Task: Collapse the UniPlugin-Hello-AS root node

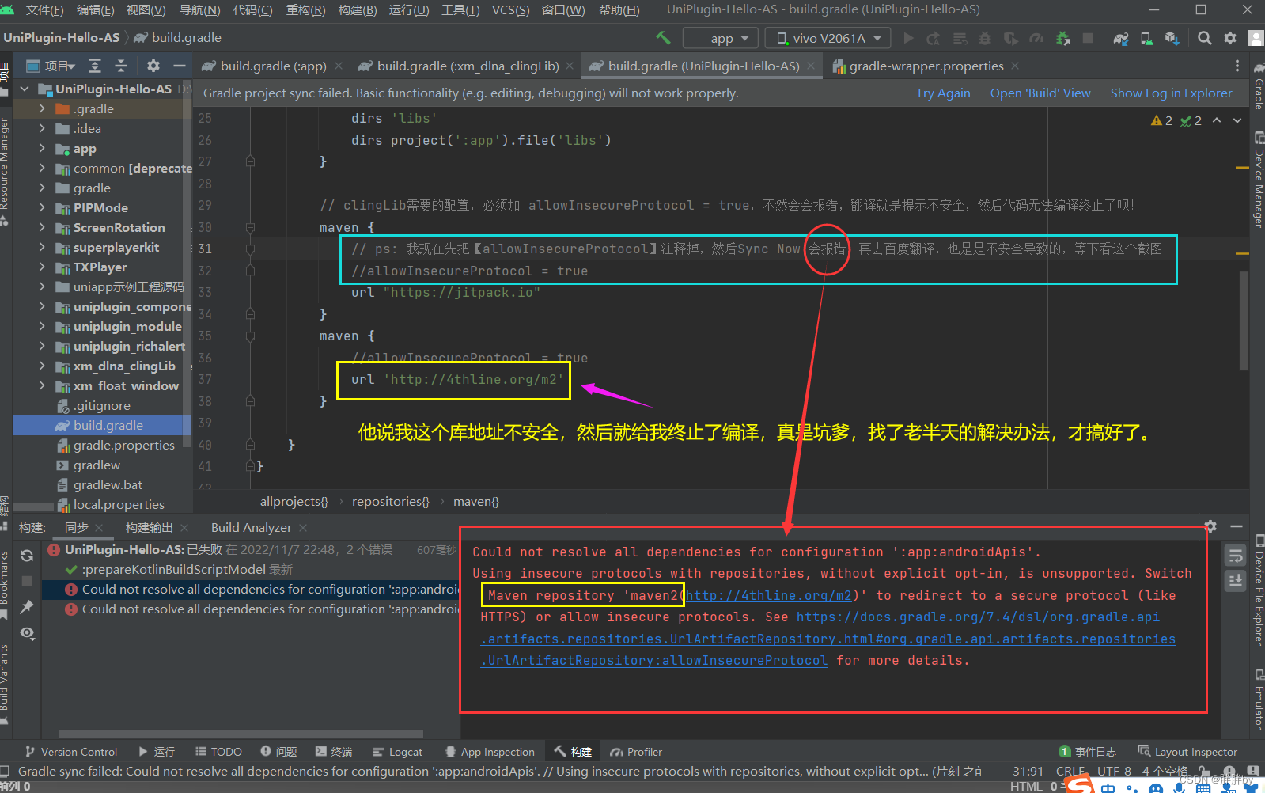Action: point(25,89)
